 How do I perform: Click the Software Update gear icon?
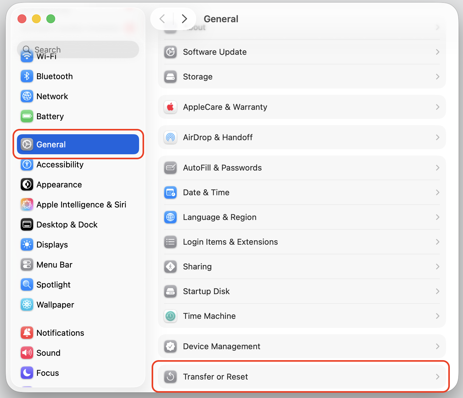tap(170, 52)
